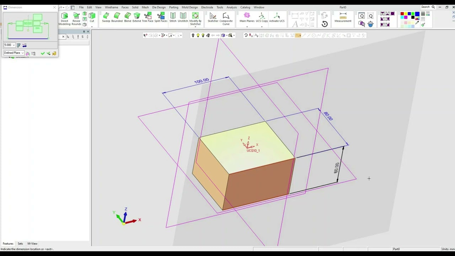
Task: Select the pan hand view icon
Action: [x=371, y=24]
